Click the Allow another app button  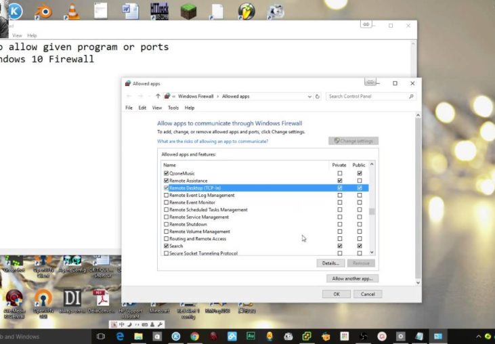point(351,278)
